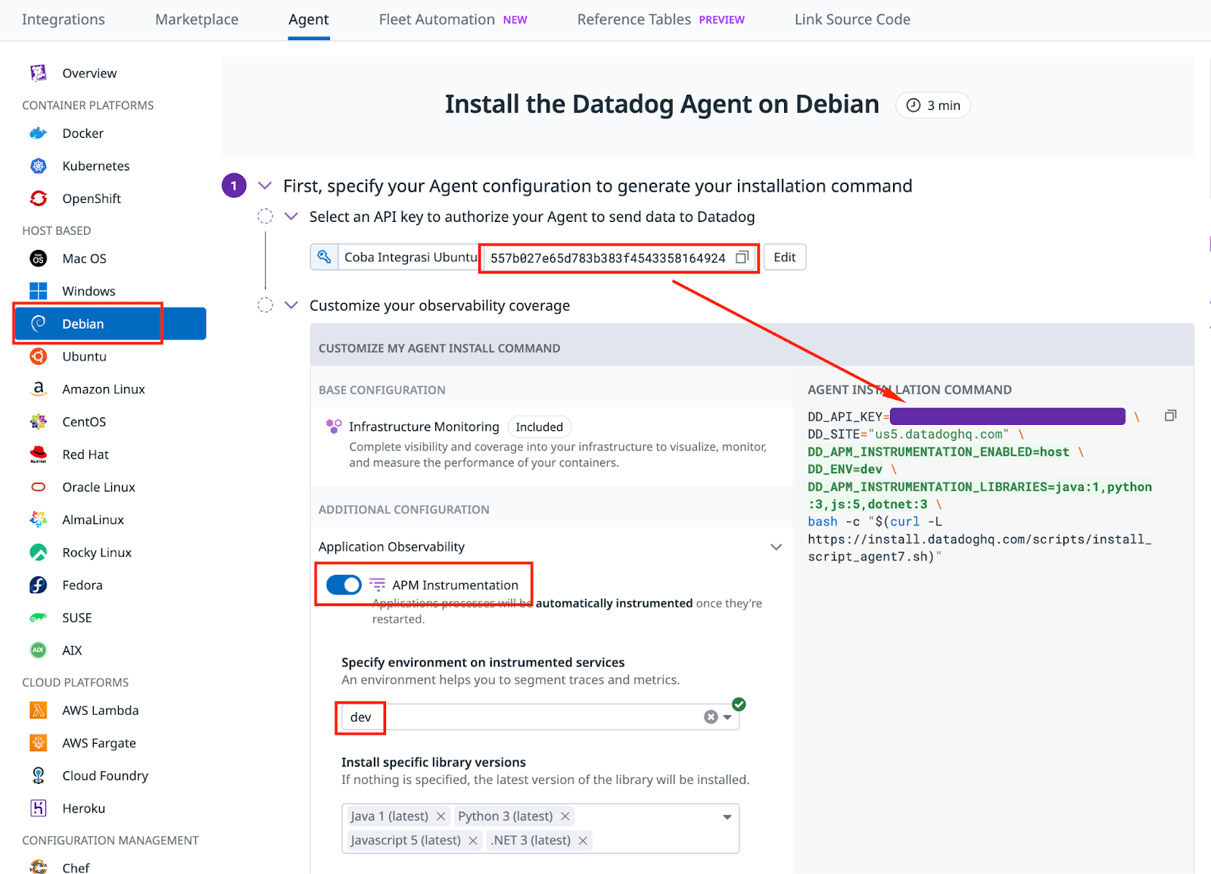This screenshot has height=874, width=1211.
Task: Open the library versions dropdown arrow
Action: [x=727, y=816]
